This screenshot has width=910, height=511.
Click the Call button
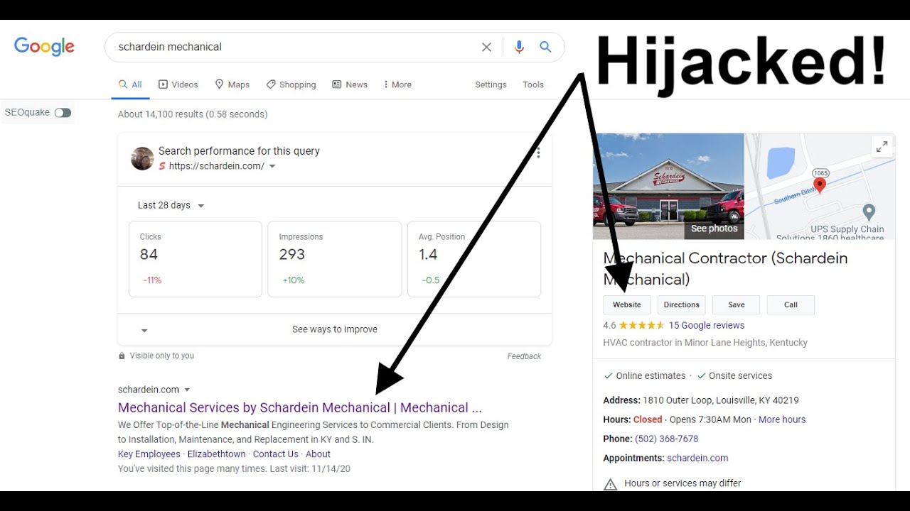click(791, 304)
